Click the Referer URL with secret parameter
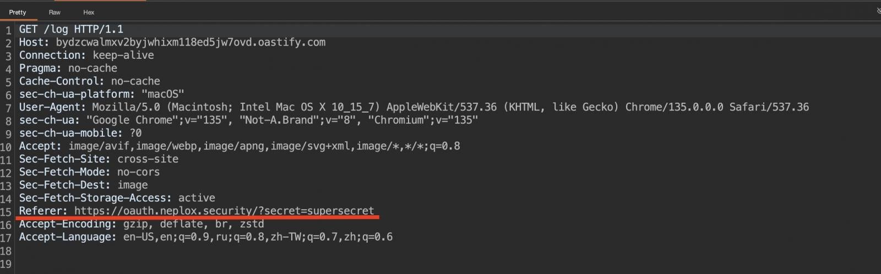This screenshot has height=274, width=881. 224,211
